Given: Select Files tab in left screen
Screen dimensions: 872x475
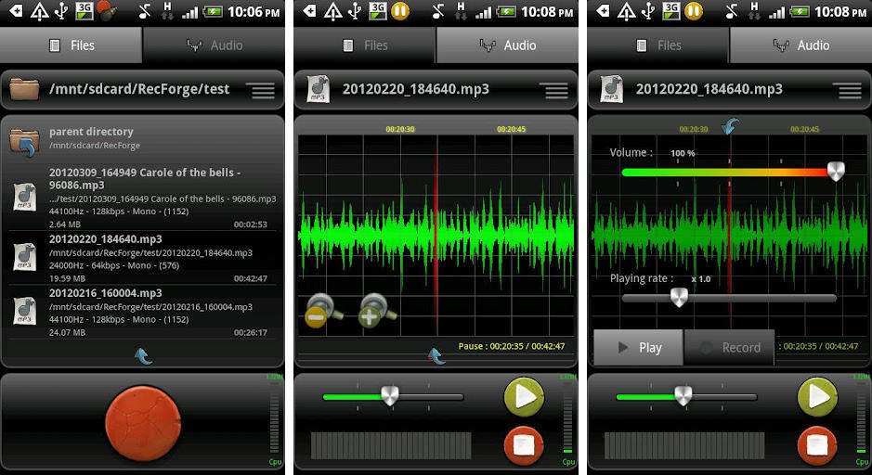Looking at the screenshot, I should pos(72,45).
